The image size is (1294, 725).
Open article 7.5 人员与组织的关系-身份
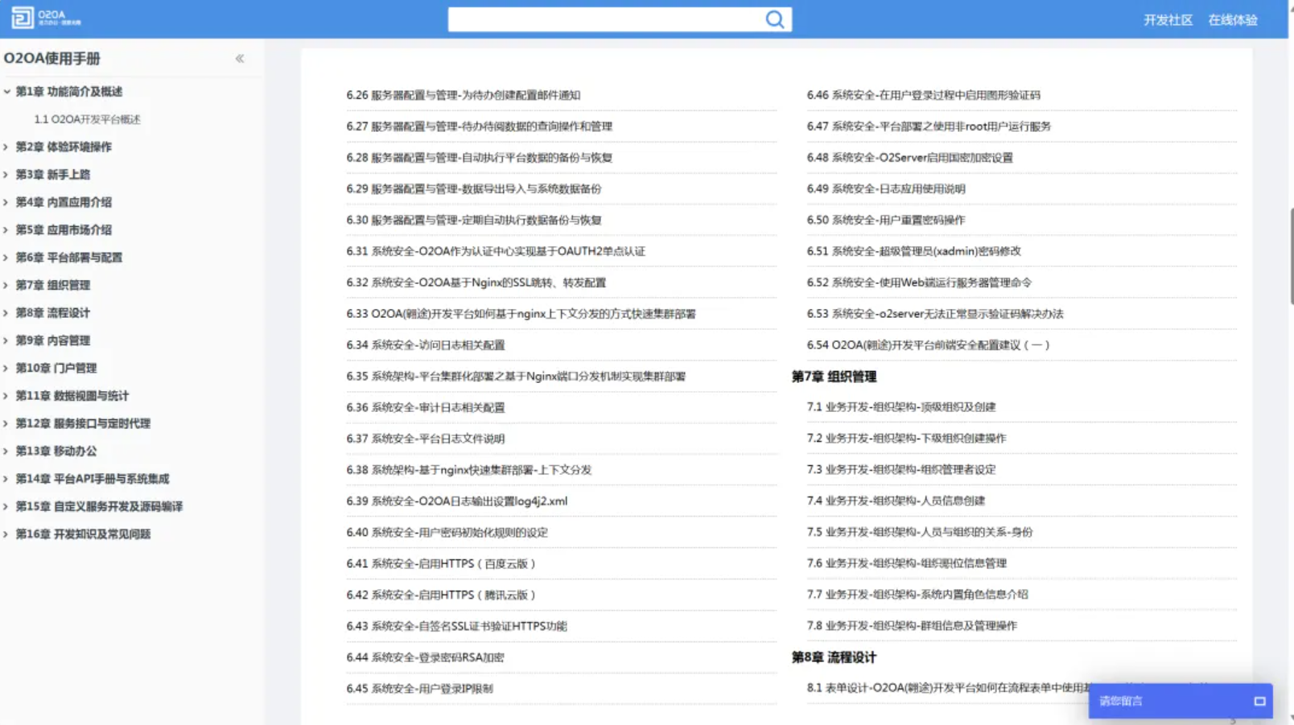[x=920, y=533]
